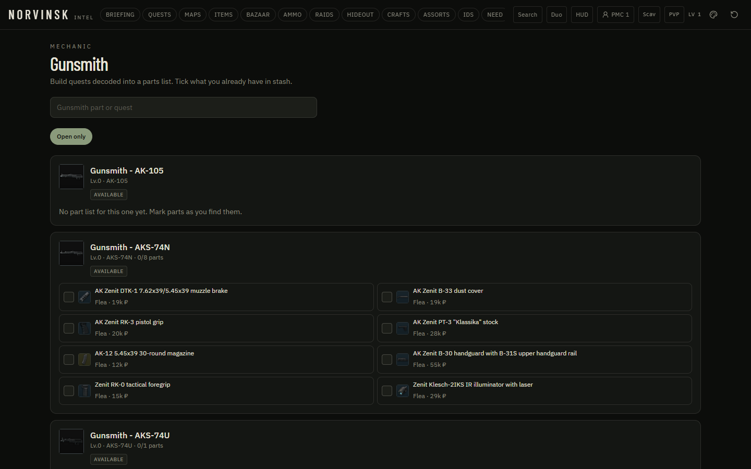Click the Klesch-2IKS illuminator item icon

pos(403,391)
